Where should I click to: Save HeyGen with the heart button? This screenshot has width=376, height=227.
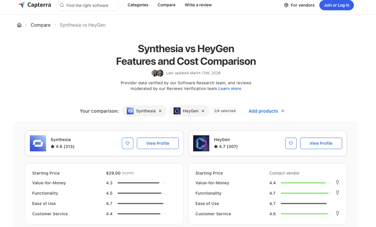[x=291, y=143]
